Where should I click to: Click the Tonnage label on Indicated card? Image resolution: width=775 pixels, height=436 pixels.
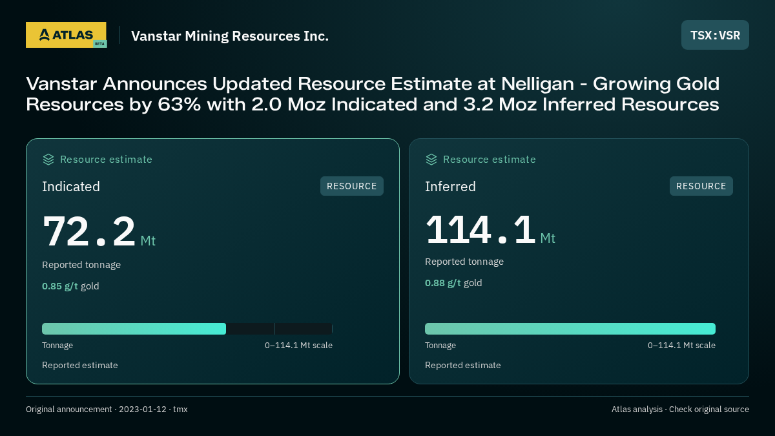pyautogui.click(x=57, y=346)
